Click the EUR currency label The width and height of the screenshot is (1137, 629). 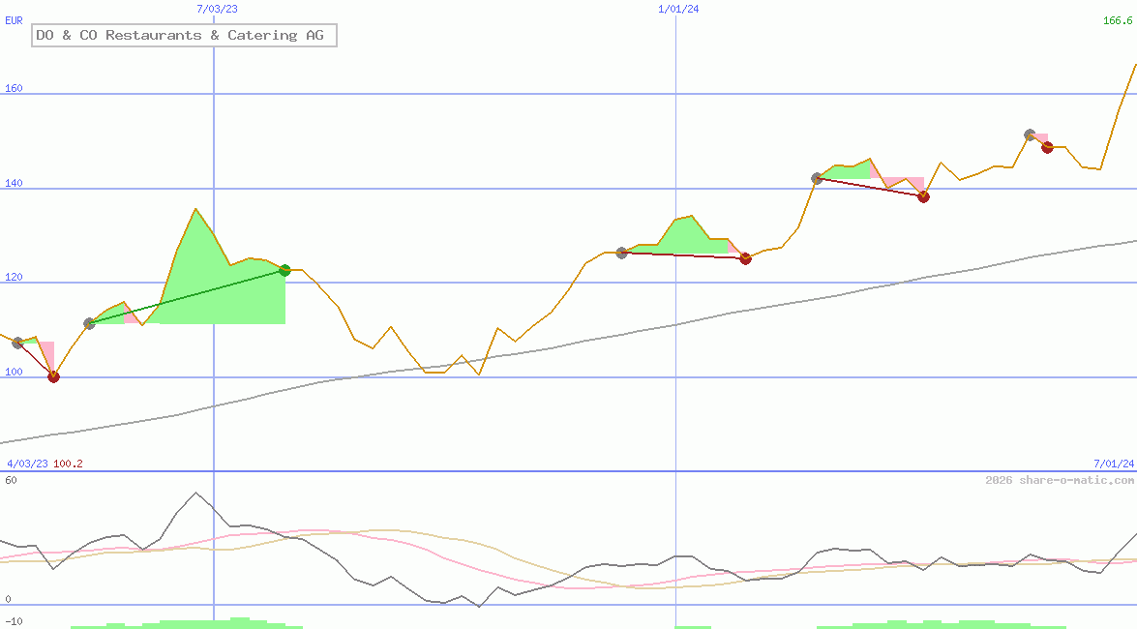pyautogui.click(x=14, y=20)
